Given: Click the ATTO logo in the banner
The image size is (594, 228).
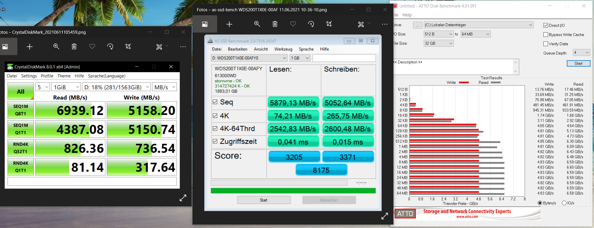Looking at the screenshot, I should 405,214.
